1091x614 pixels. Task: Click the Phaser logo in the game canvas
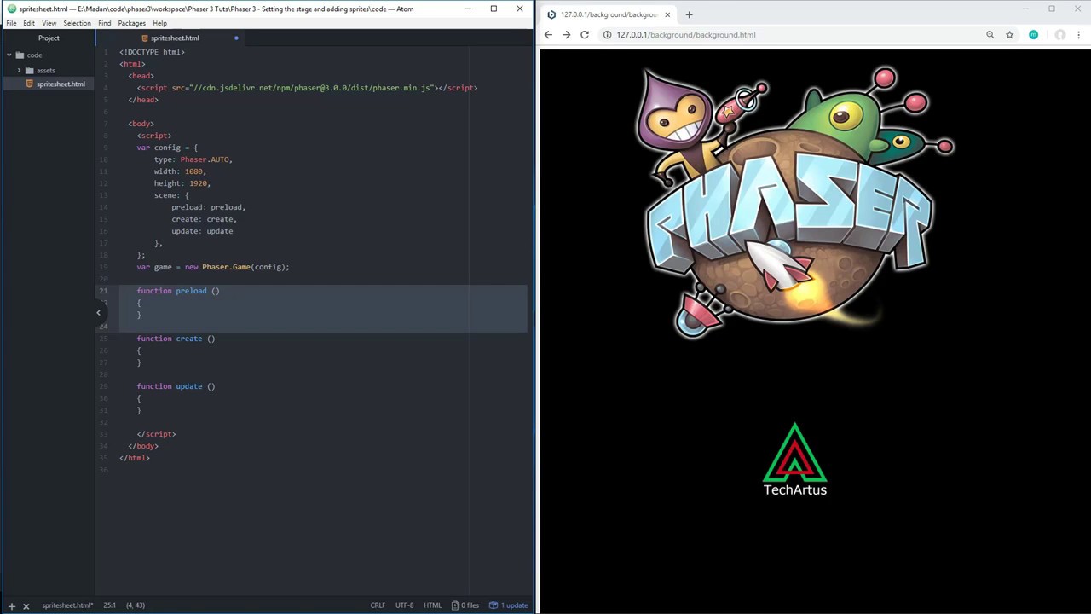pos(795,204)
